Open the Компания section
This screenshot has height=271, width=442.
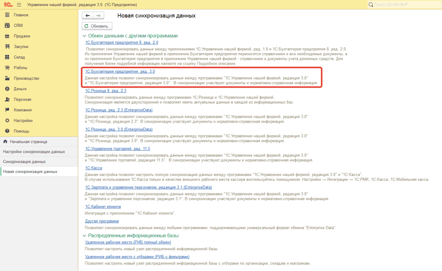[20, 110]
